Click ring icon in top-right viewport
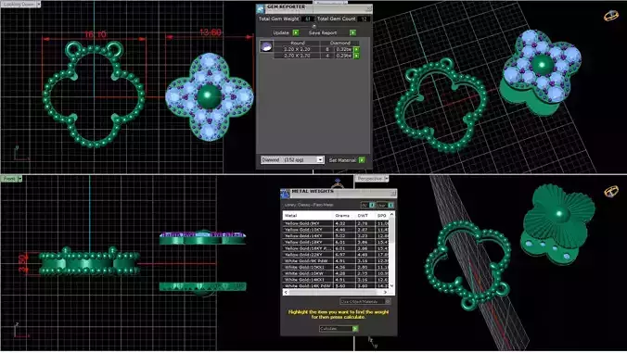The height and width of the screenshot is (353, 627). pos(610,16)
